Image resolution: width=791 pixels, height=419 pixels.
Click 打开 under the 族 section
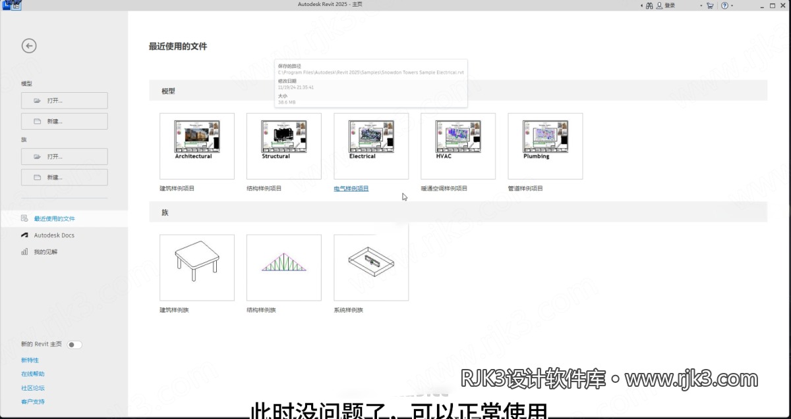click(x=65, y=157)
